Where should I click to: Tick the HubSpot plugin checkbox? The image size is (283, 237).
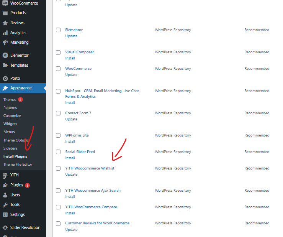[x=58, y=91]
